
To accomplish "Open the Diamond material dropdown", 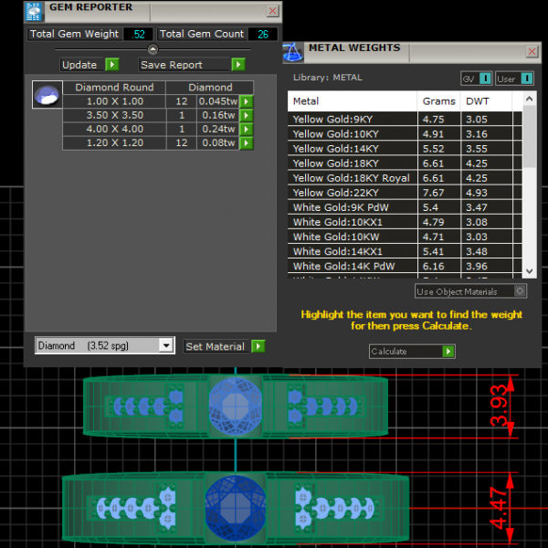I will 165,345.
